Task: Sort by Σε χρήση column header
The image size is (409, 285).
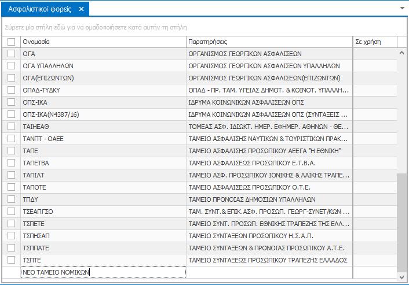Action: coord(375,42)
